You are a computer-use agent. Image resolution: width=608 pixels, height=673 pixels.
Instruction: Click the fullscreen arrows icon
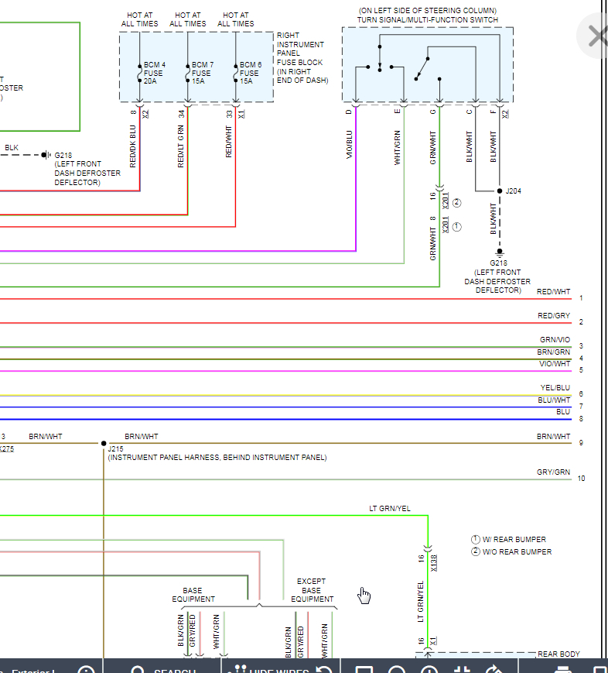coord(463,668)
